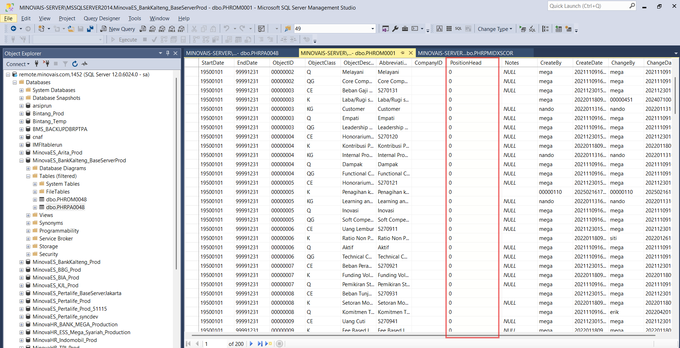Click the Quick Launch search box
Image resolution: width=680 pixels, height=348 pixels.
(x=592, y=6)
